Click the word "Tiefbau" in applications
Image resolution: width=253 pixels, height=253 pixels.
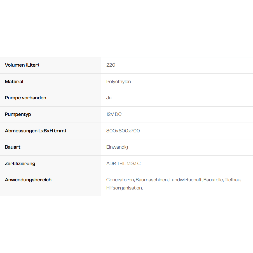[x=232, y=180]
